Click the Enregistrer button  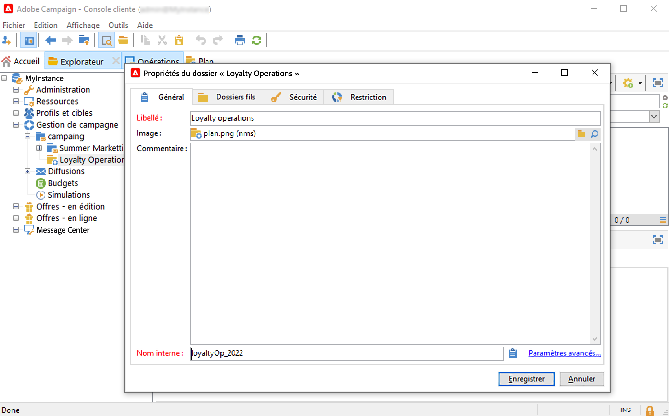[526, 379]
